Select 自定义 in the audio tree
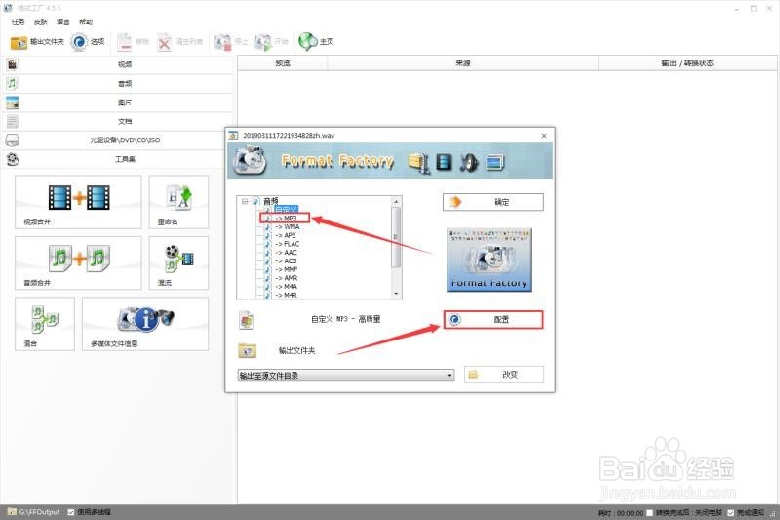This screenshot has width=780, height=520. pos(286,210)
